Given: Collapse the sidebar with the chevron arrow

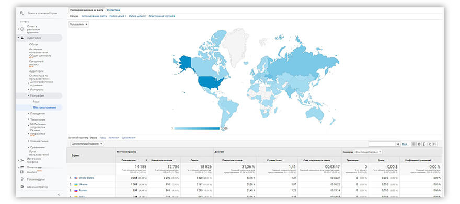Looking at the screenshot, I should pyautogui.click(x=59, y=194).
